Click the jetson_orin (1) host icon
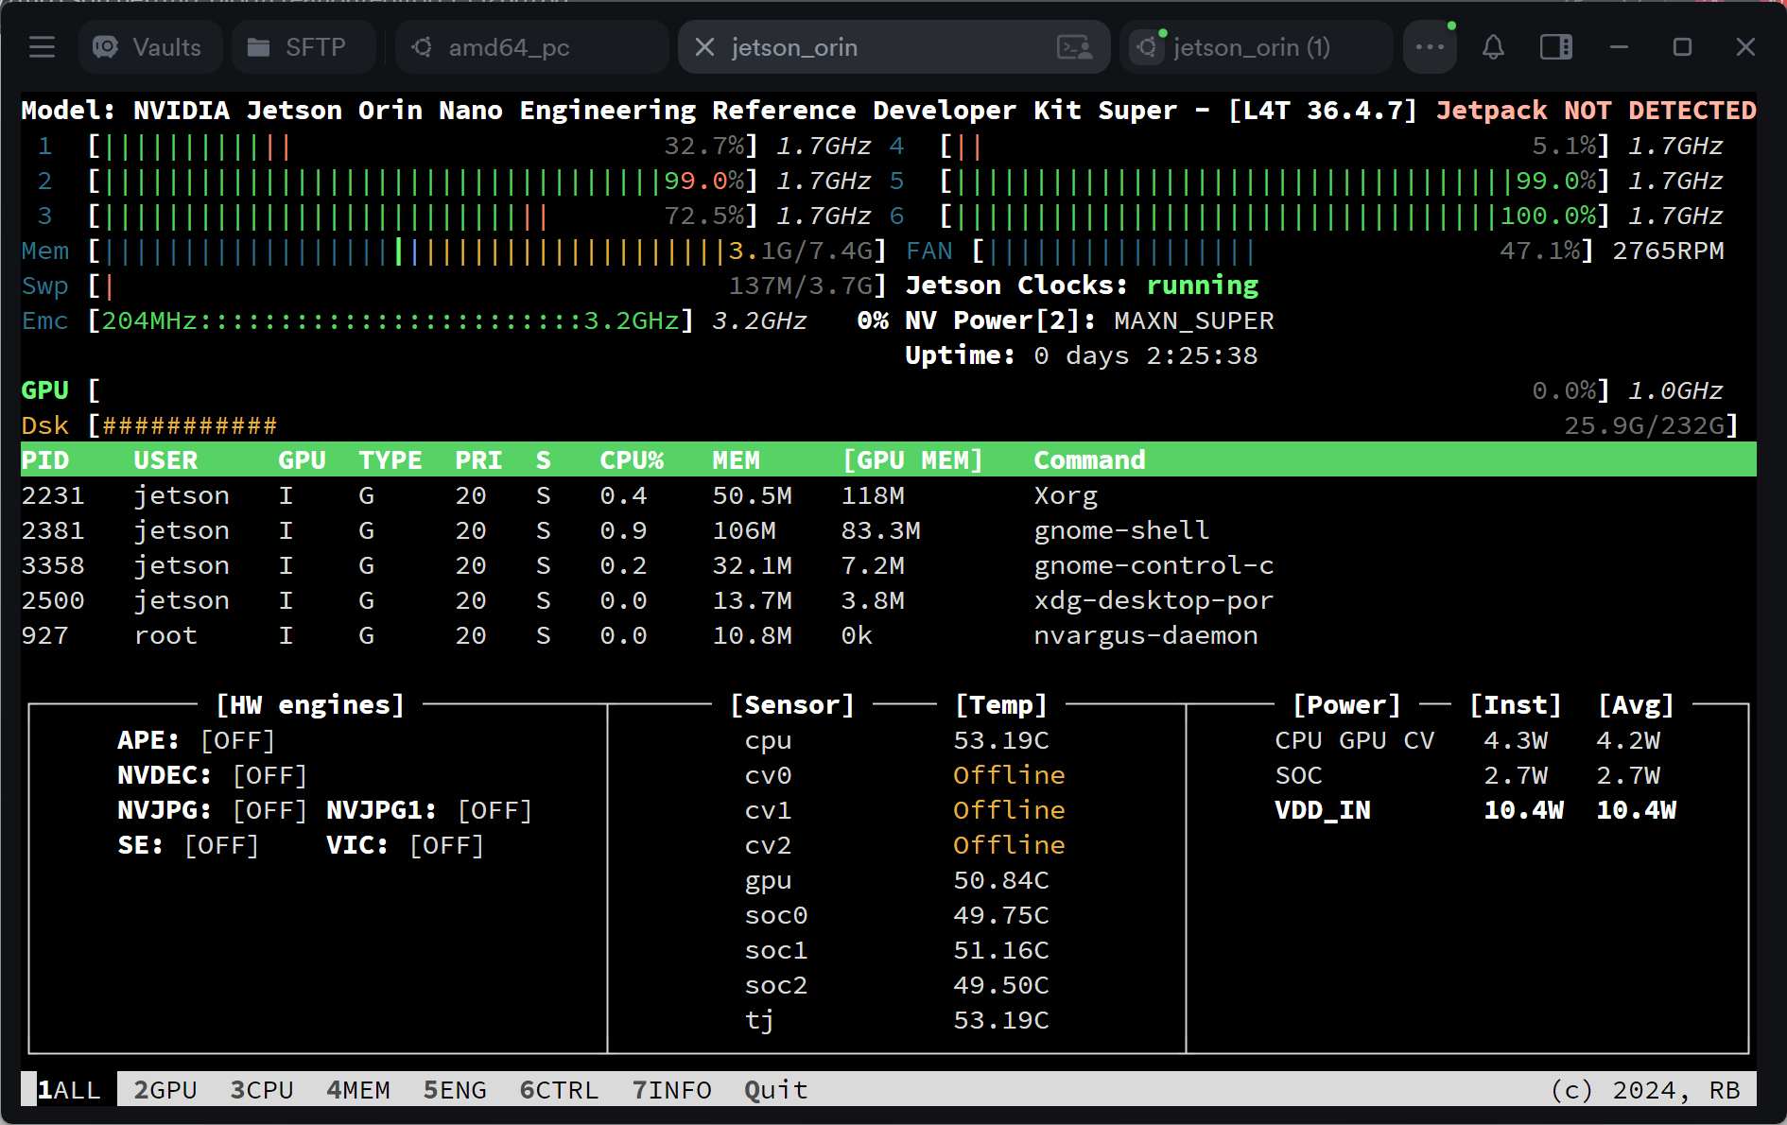 coord(1147,47)
